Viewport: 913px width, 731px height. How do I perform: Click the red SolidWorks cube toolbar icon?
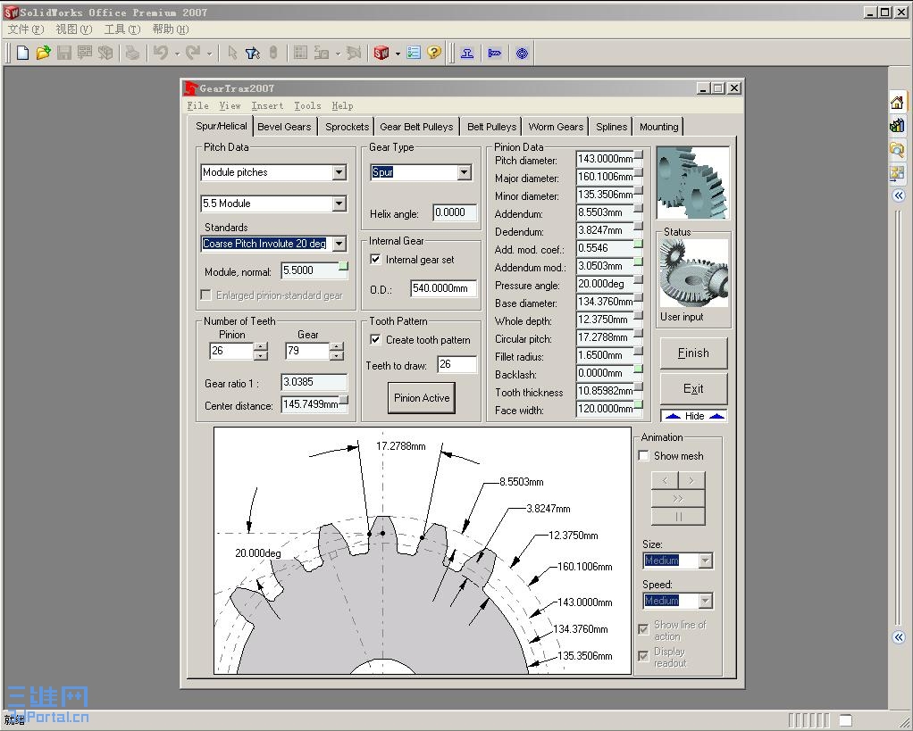point(381,53)
